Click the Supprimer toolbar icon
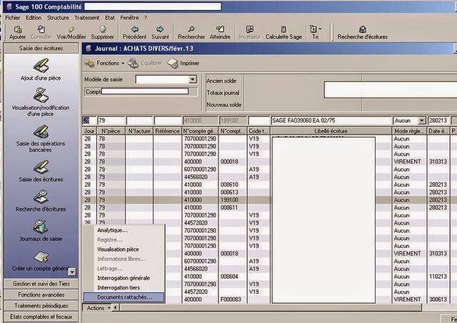The height and width of the screenshot is (323, 457). tap(102, 32)
